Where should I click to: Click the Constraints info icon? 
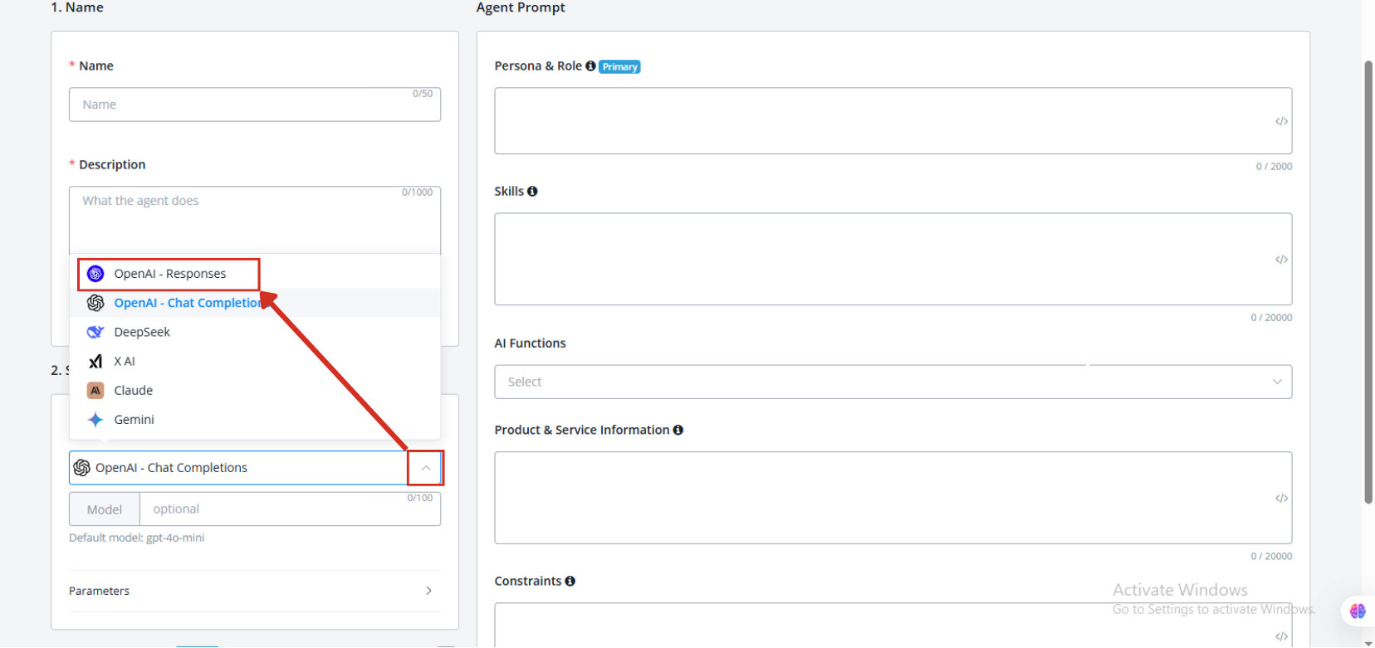pos(570,582)
